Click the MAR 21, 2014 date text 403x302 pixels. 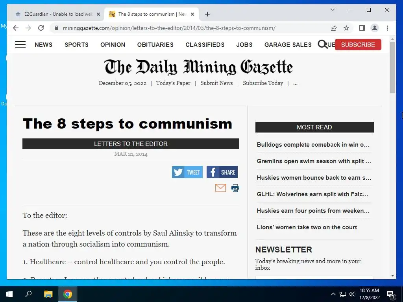(131, 154)
